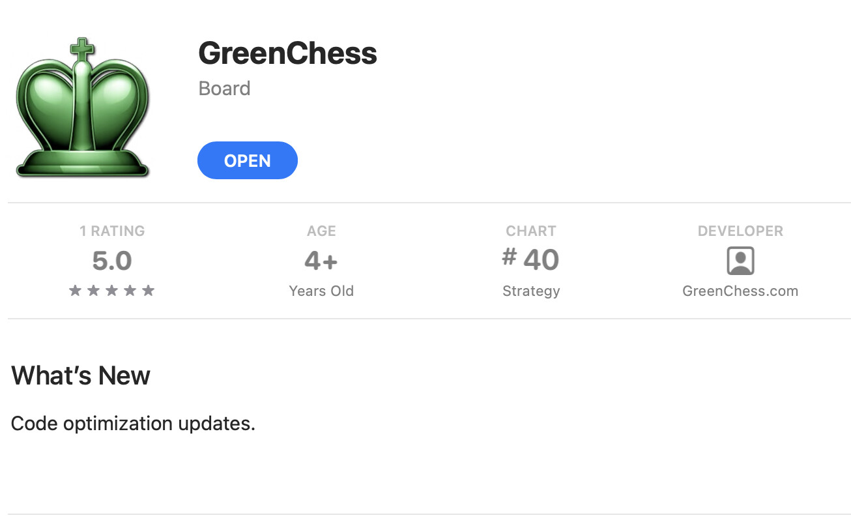
Task: Click the CHART heading label
Action: click(531, 231)
